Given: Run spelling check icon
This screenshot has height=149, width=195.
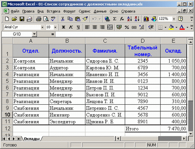Looking at the screenshot, I should click(53, 19).
